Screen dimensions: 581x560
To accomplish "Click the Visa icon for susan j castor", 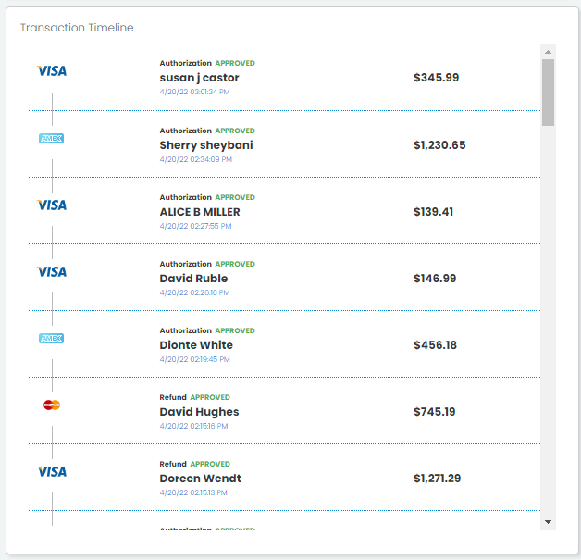I will 52,70.
